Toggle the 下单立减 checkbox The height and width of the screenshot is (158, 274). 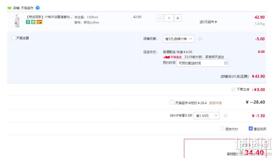pyautogui.click(x=233, y=89)
